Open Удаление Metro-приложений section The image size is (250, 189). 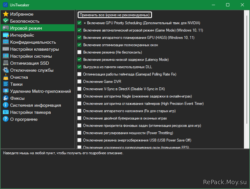coord(40,91)
